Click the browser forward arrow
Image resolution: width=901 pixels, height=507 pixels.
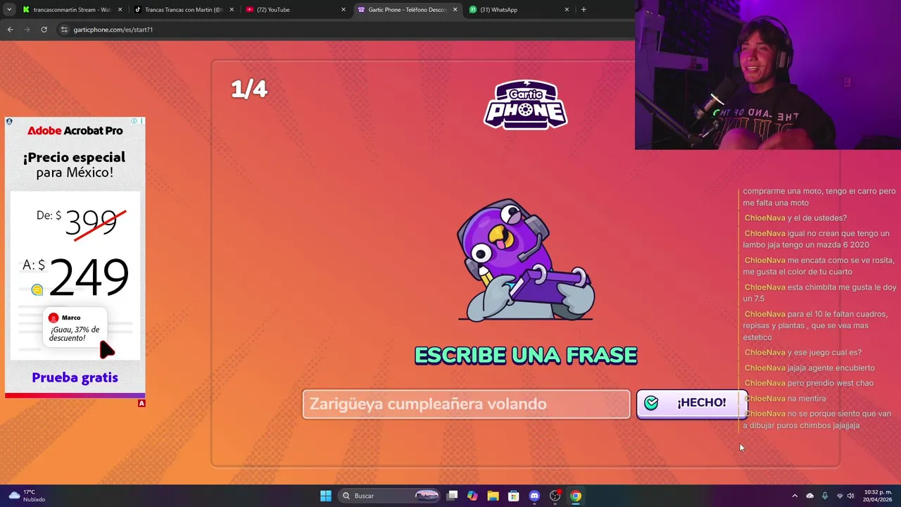[27, 30]
